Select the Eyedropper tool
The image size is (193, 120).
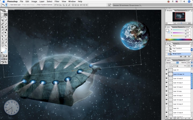pos(6,43)
